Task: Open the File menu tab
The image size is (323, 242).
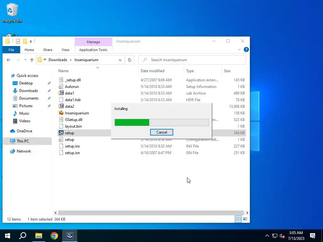Action: [11, 50]
